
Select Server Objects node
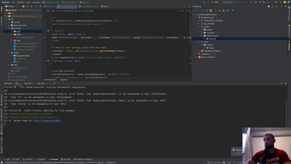pos(206,57)
